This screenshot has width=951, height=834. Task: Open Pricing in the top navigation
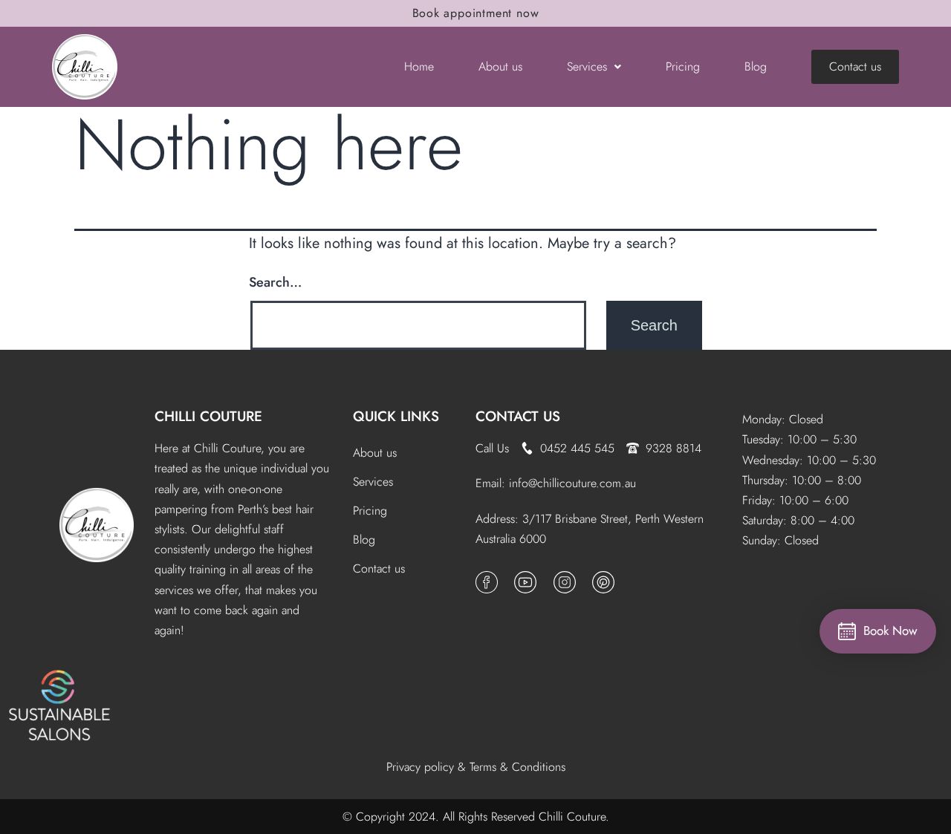[x=683, y=67]
